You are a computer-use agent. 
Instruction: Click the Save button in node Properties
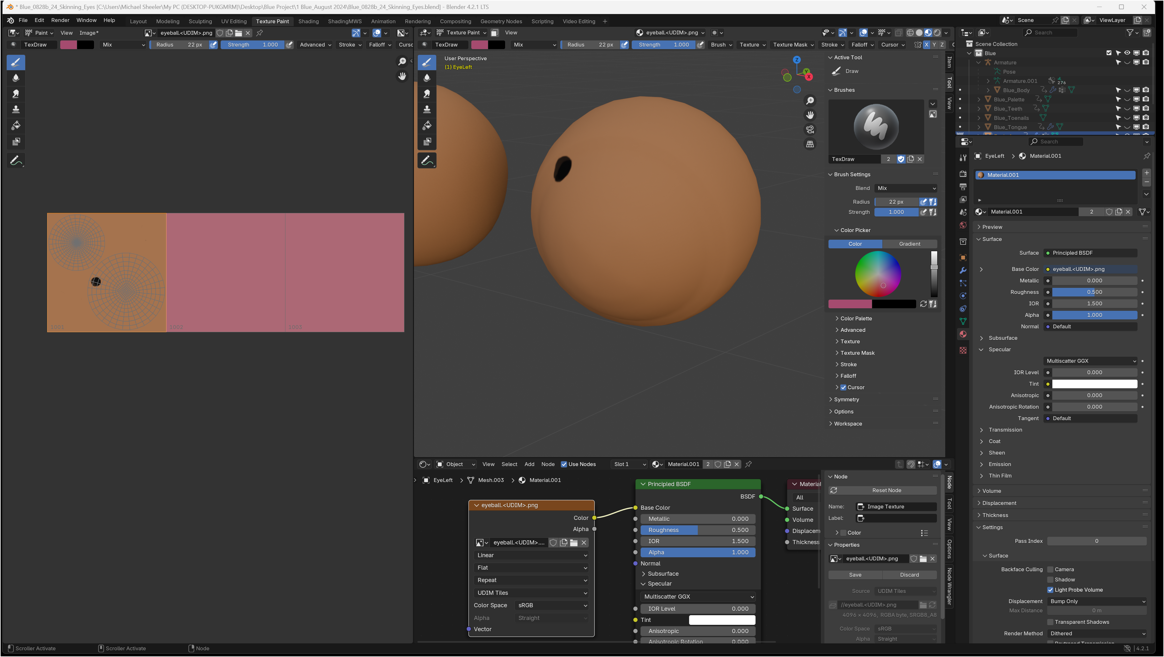coord(855,575)
